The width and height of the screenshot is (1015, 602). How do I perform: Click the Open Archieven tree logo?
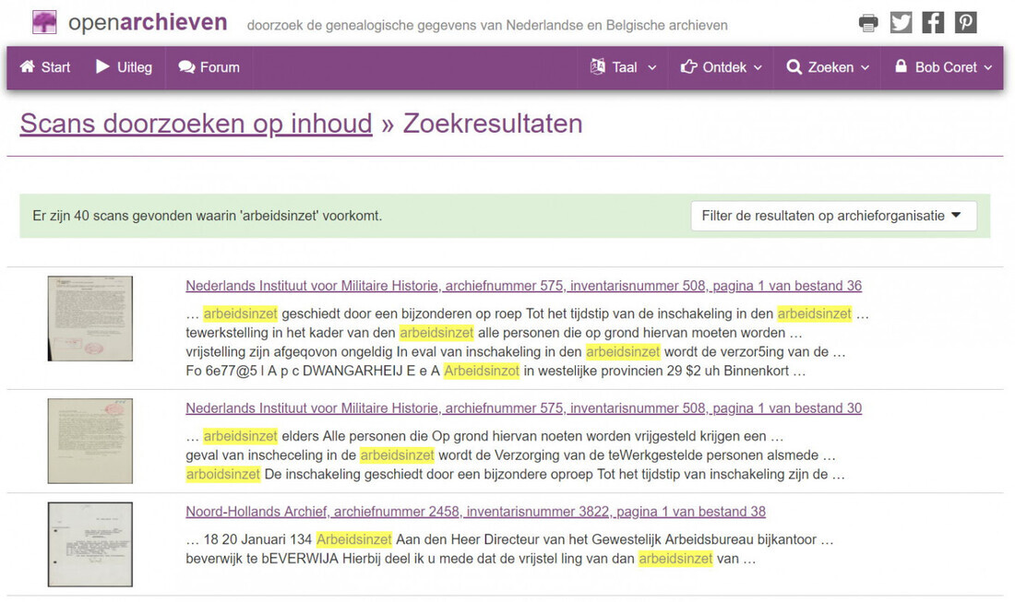coord(44,23)
